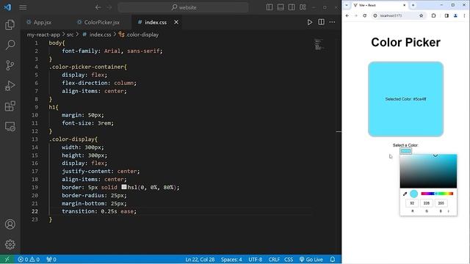Image resolution: width=470 pixels, height=264 pixels.
Task: Open Chrome extensions puzzle icon
Action: click(x=433, y=15)
